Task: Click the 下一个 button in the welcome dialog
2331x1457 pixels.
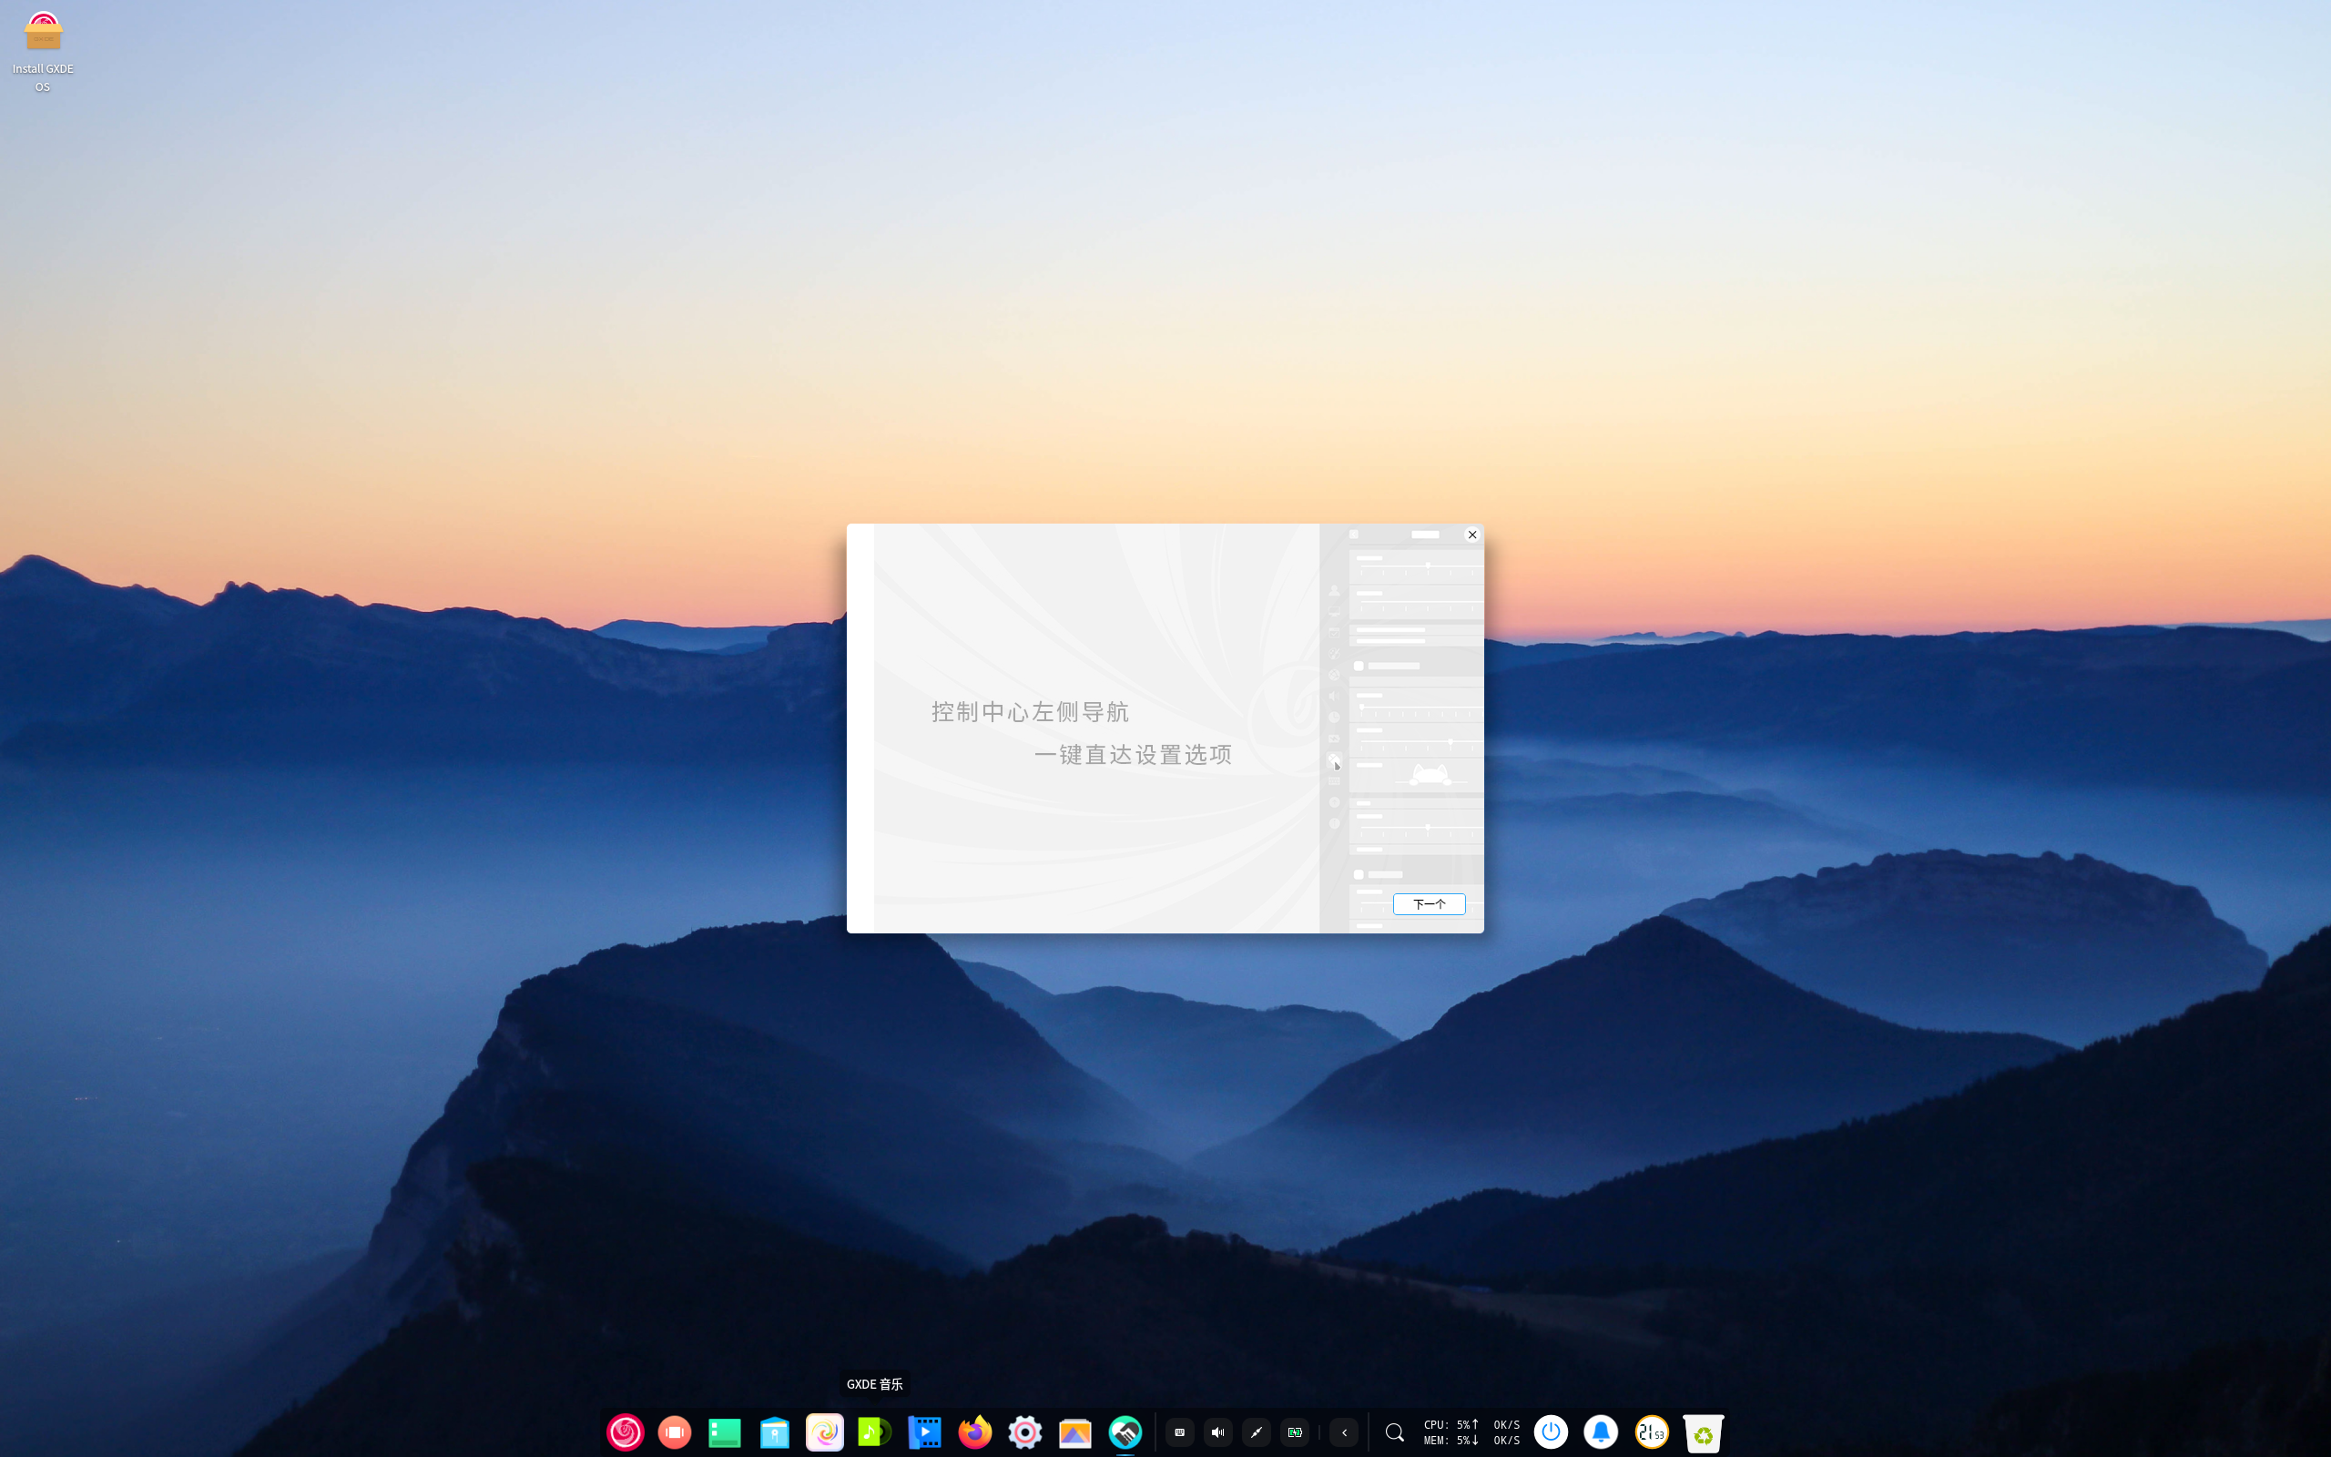Action: pos(1429,904)
